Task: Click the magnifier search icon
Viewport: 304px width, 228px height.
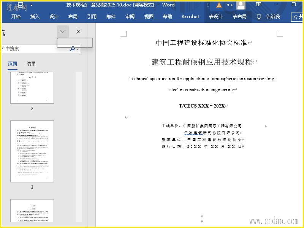Action: click(x=72, y=49)
